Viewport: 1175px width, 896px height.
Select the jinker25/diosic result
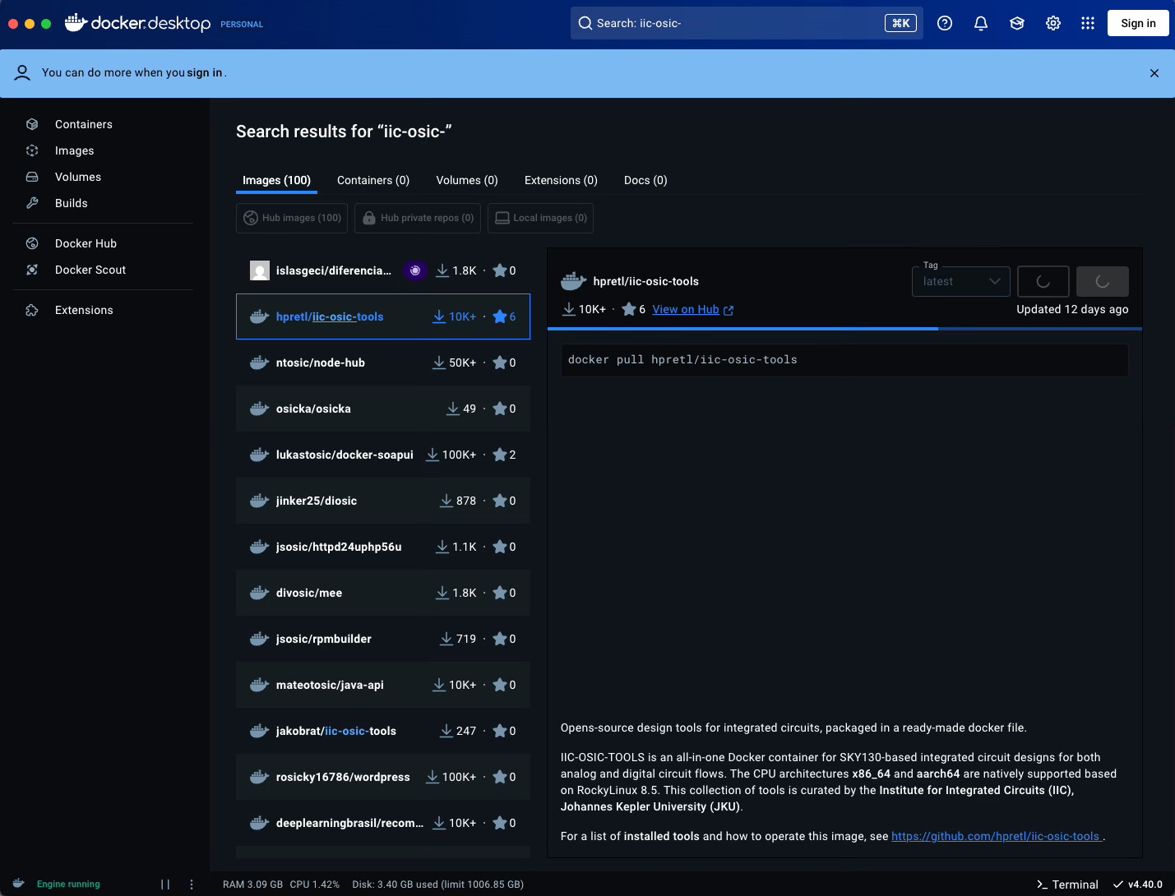pyautogui.click(x=383, y=501)
